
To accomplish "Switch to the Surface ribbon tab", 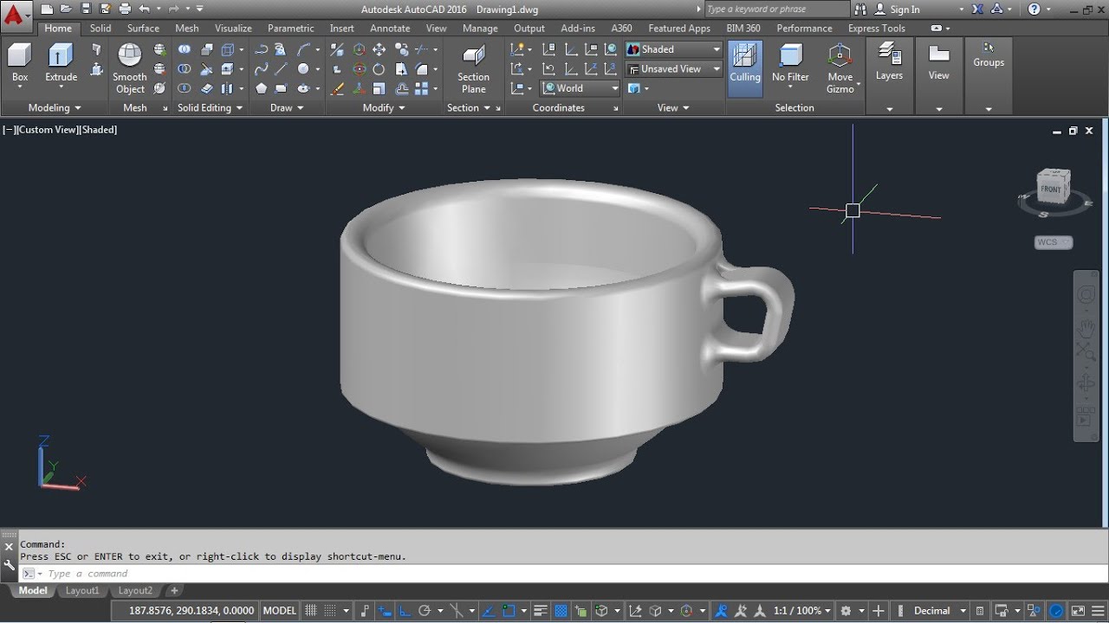I will (143, 29).
